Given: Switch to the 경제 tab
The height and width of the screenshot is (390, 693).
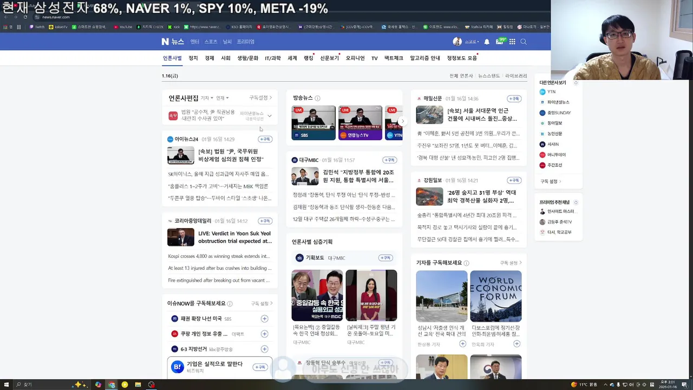Looking at the screenshot, I should [x=210, y=58].
